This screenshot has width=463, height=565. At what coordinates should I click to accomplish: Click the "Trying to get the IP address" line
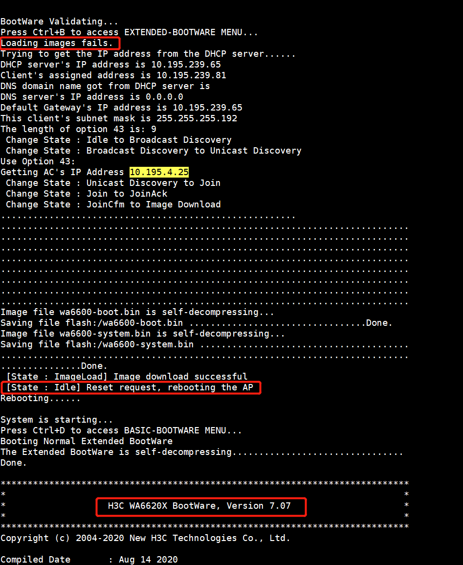point(148,54)
